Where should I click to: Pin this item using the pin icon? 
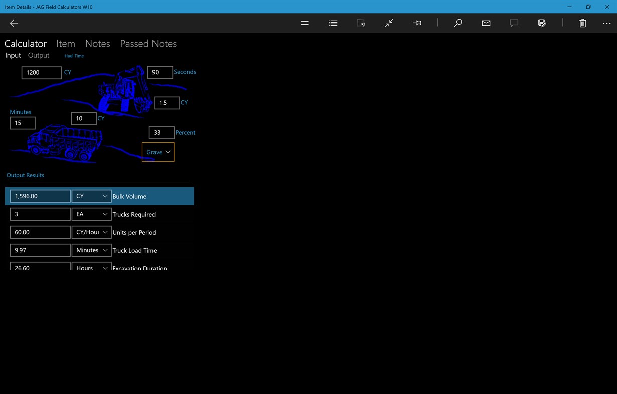pos(417,23)
